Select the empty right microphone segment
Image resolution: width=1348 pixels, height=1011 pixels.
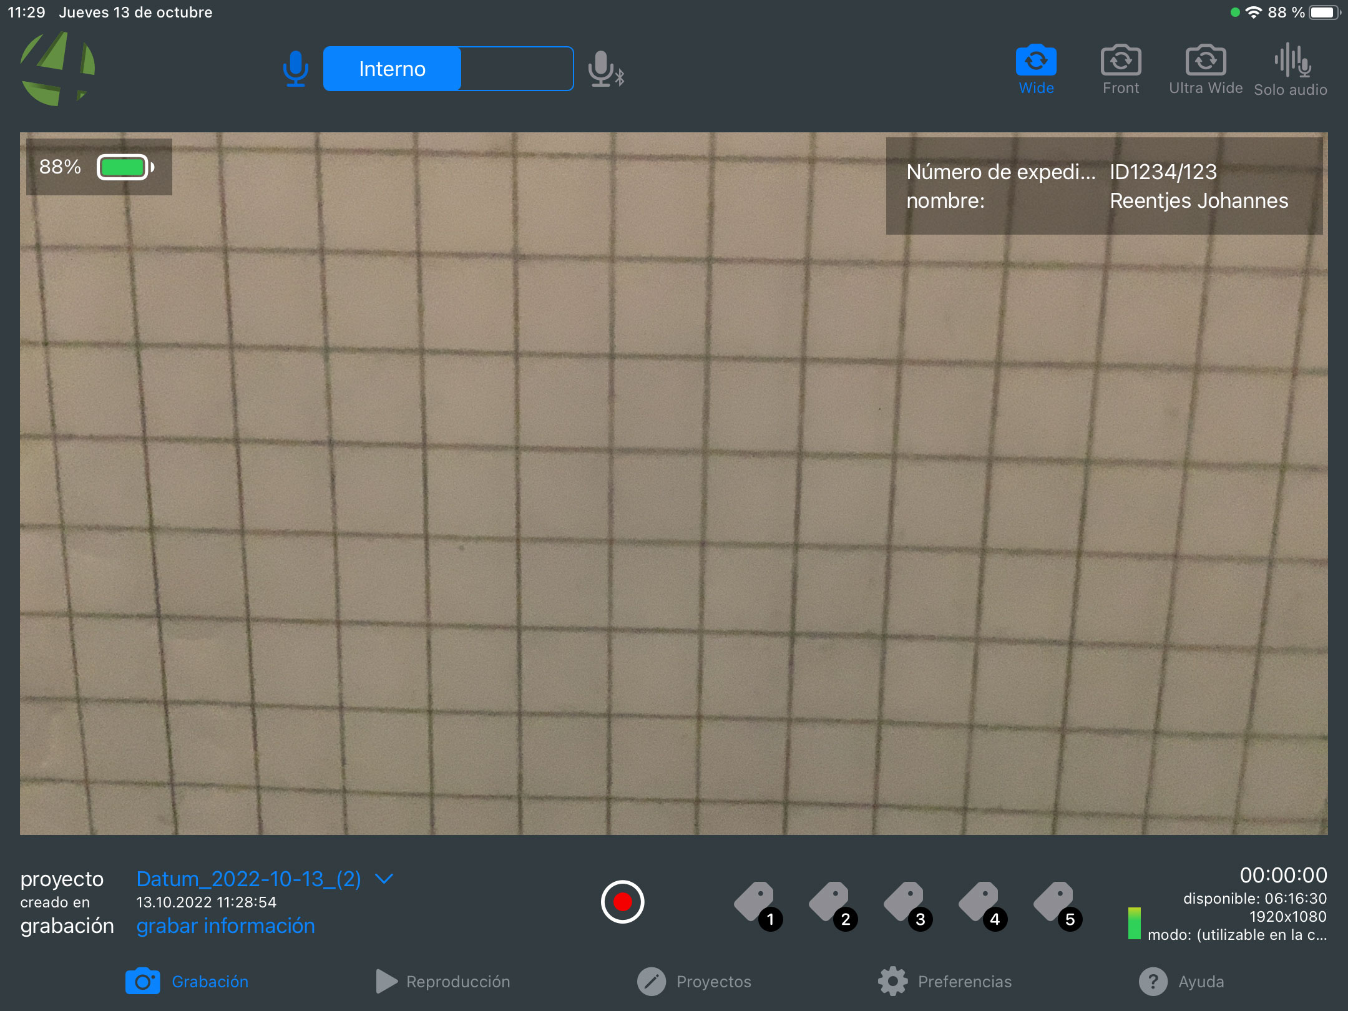pyautogui.click(x=517, y=69)
